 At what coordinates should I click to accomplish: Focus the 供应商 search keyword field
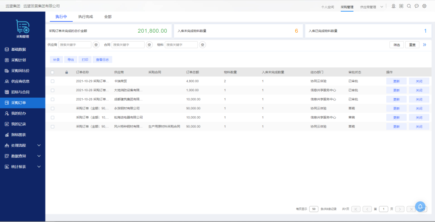click(x=75, y=45)
